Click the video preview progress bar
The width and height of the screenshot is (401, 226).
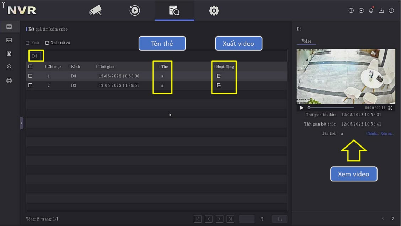[331, 108]
